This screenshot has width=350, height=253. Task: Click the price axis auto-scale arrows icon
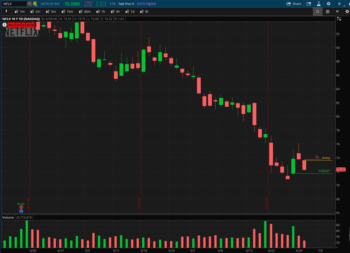[x=339, y=19]
